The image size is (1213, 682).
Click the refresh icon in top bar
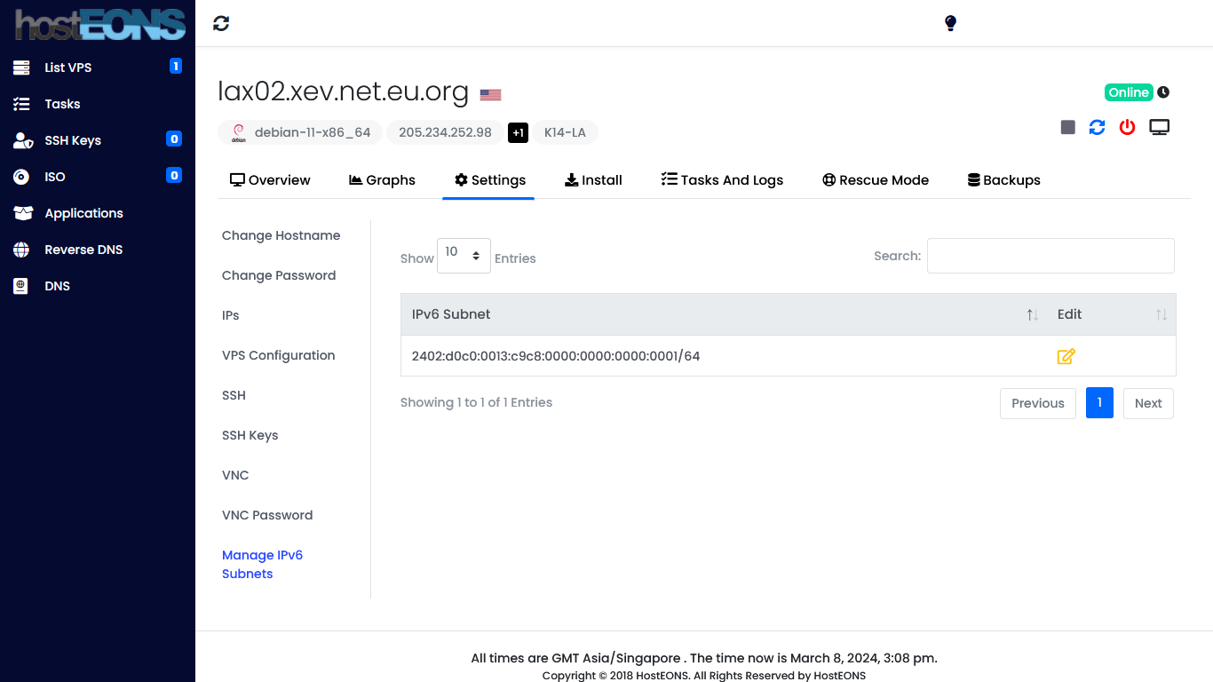[221, 23]
